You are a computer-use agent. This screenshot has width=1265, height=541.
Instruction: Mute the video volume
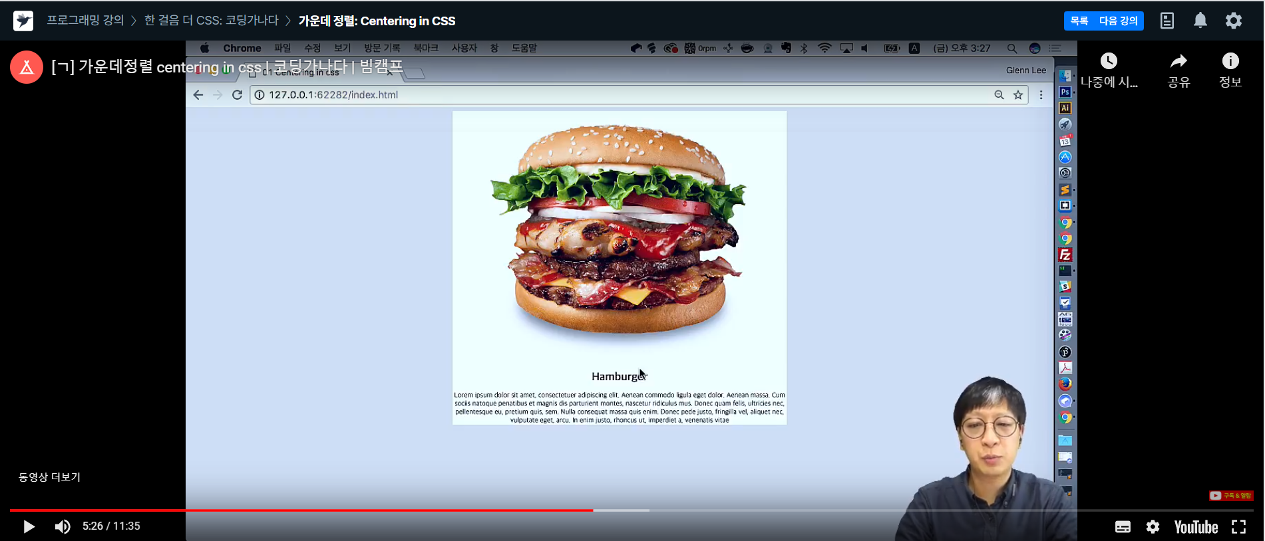coord(63,526)
